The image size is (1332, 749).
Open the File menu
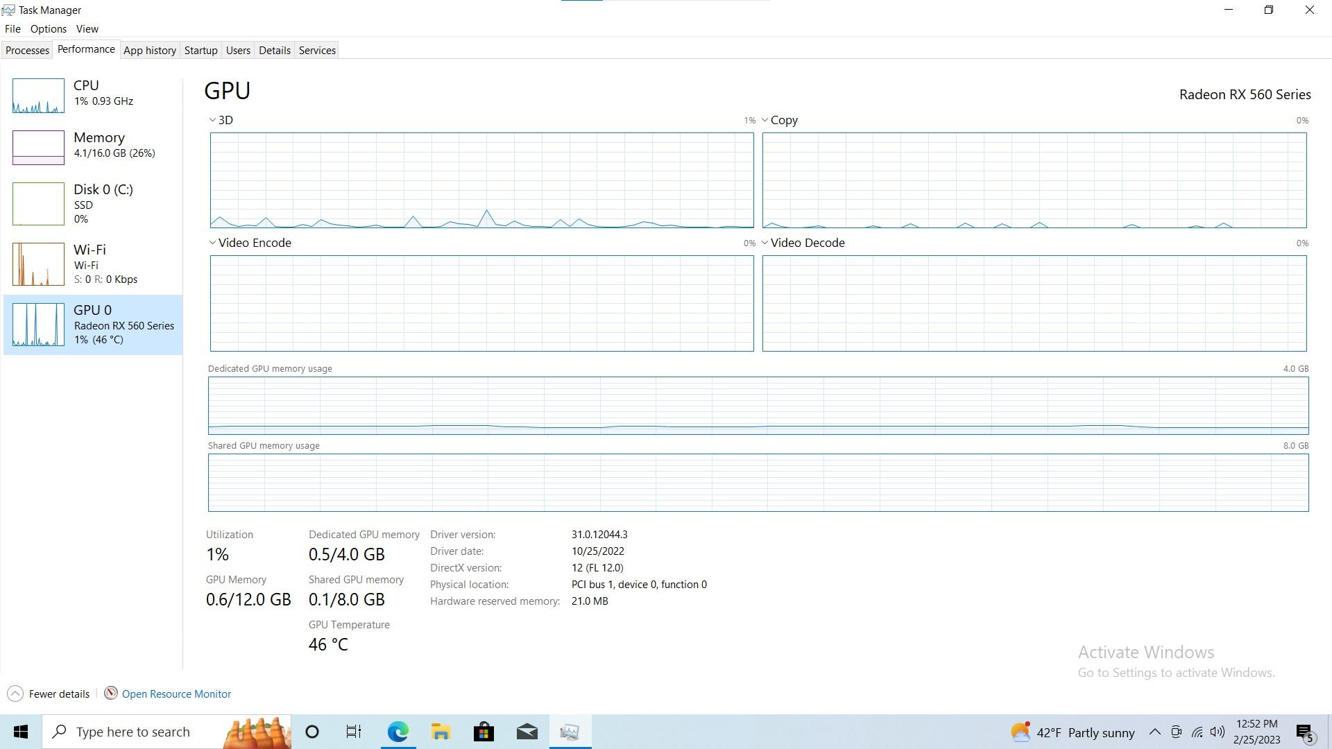pos(12,29)
